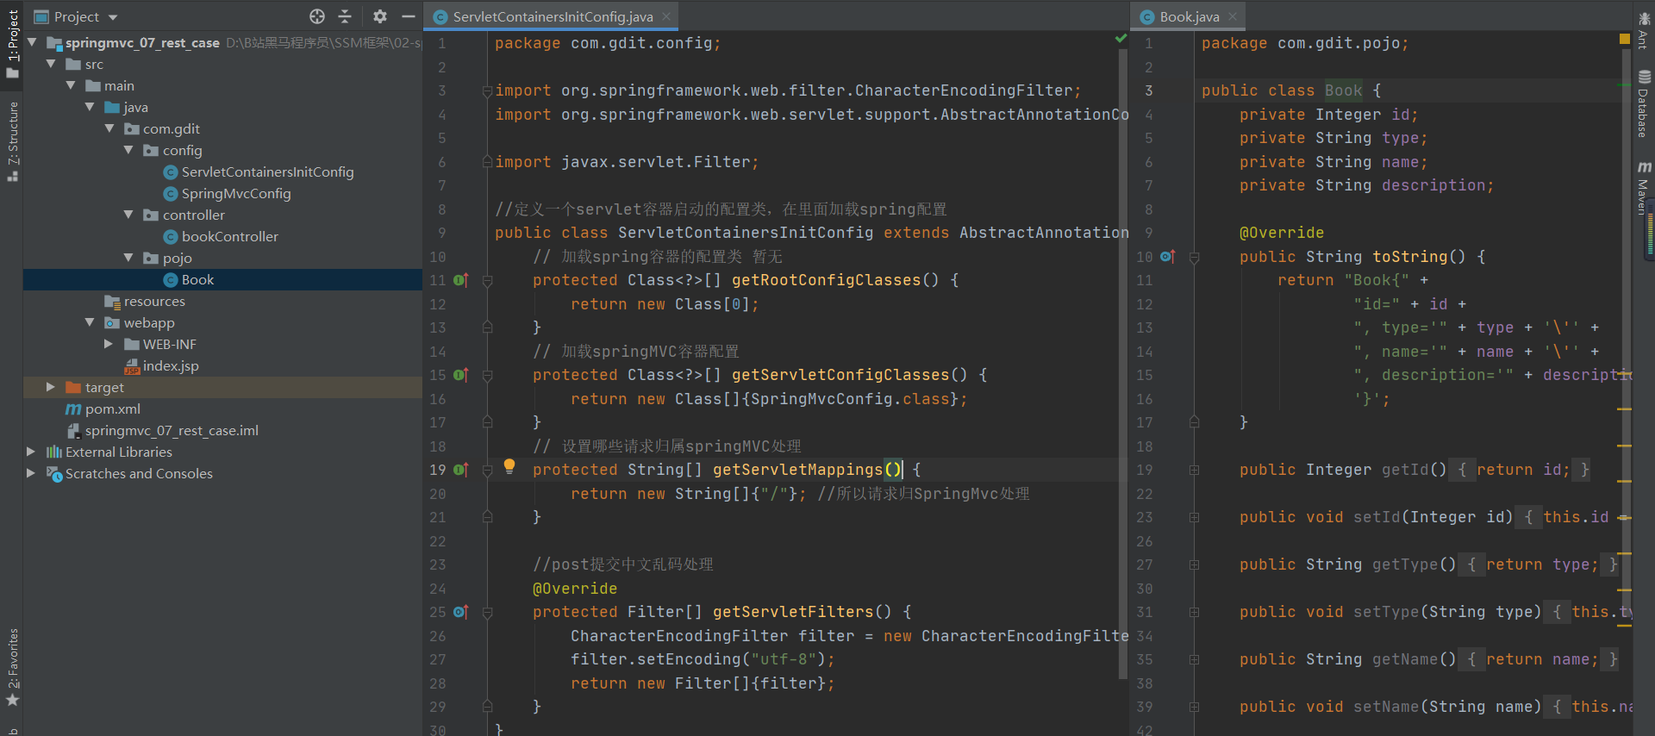Open the 1: Project tool window tab

pos(12,43)
